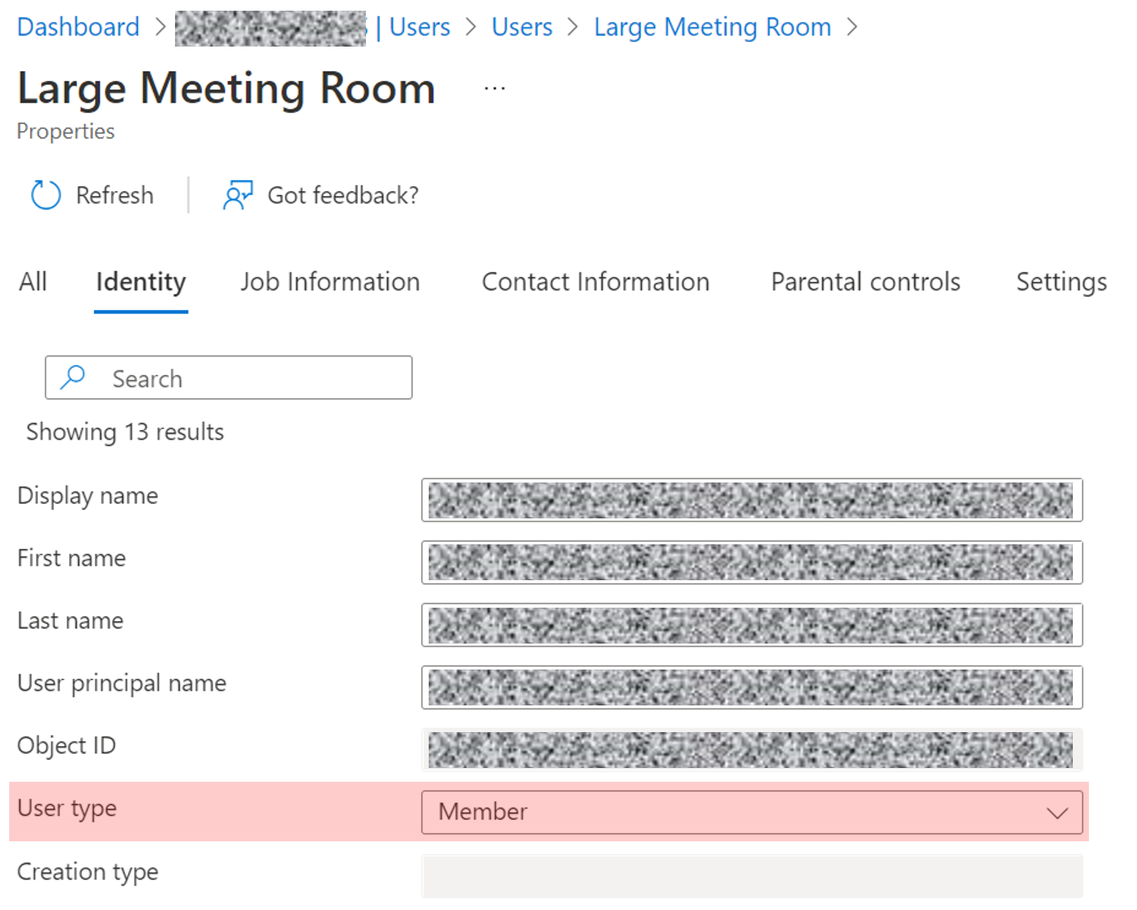The image size is (1137, 910).
Task: Click the Creation type label
Action: (88, 872)
